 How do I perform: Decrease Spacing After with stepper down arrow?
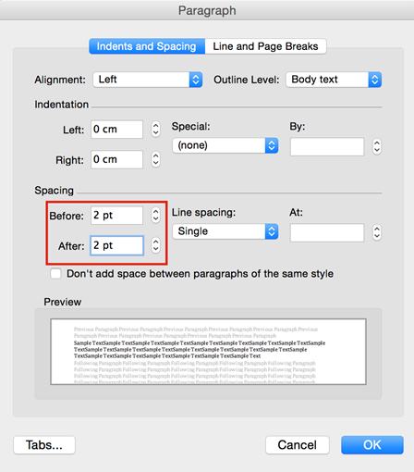[156, 249]
